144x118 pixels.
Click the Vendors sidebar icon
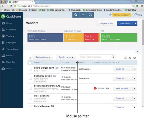pyautogui.click(x=3, y=36)
